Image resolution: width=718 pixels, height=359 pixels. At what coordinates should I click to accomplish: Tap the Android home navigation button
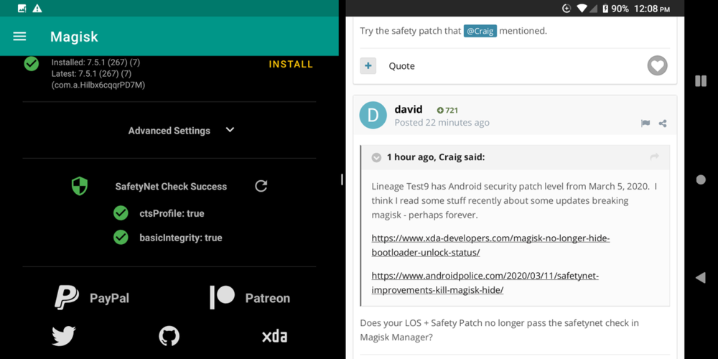[x=701, y=179]
